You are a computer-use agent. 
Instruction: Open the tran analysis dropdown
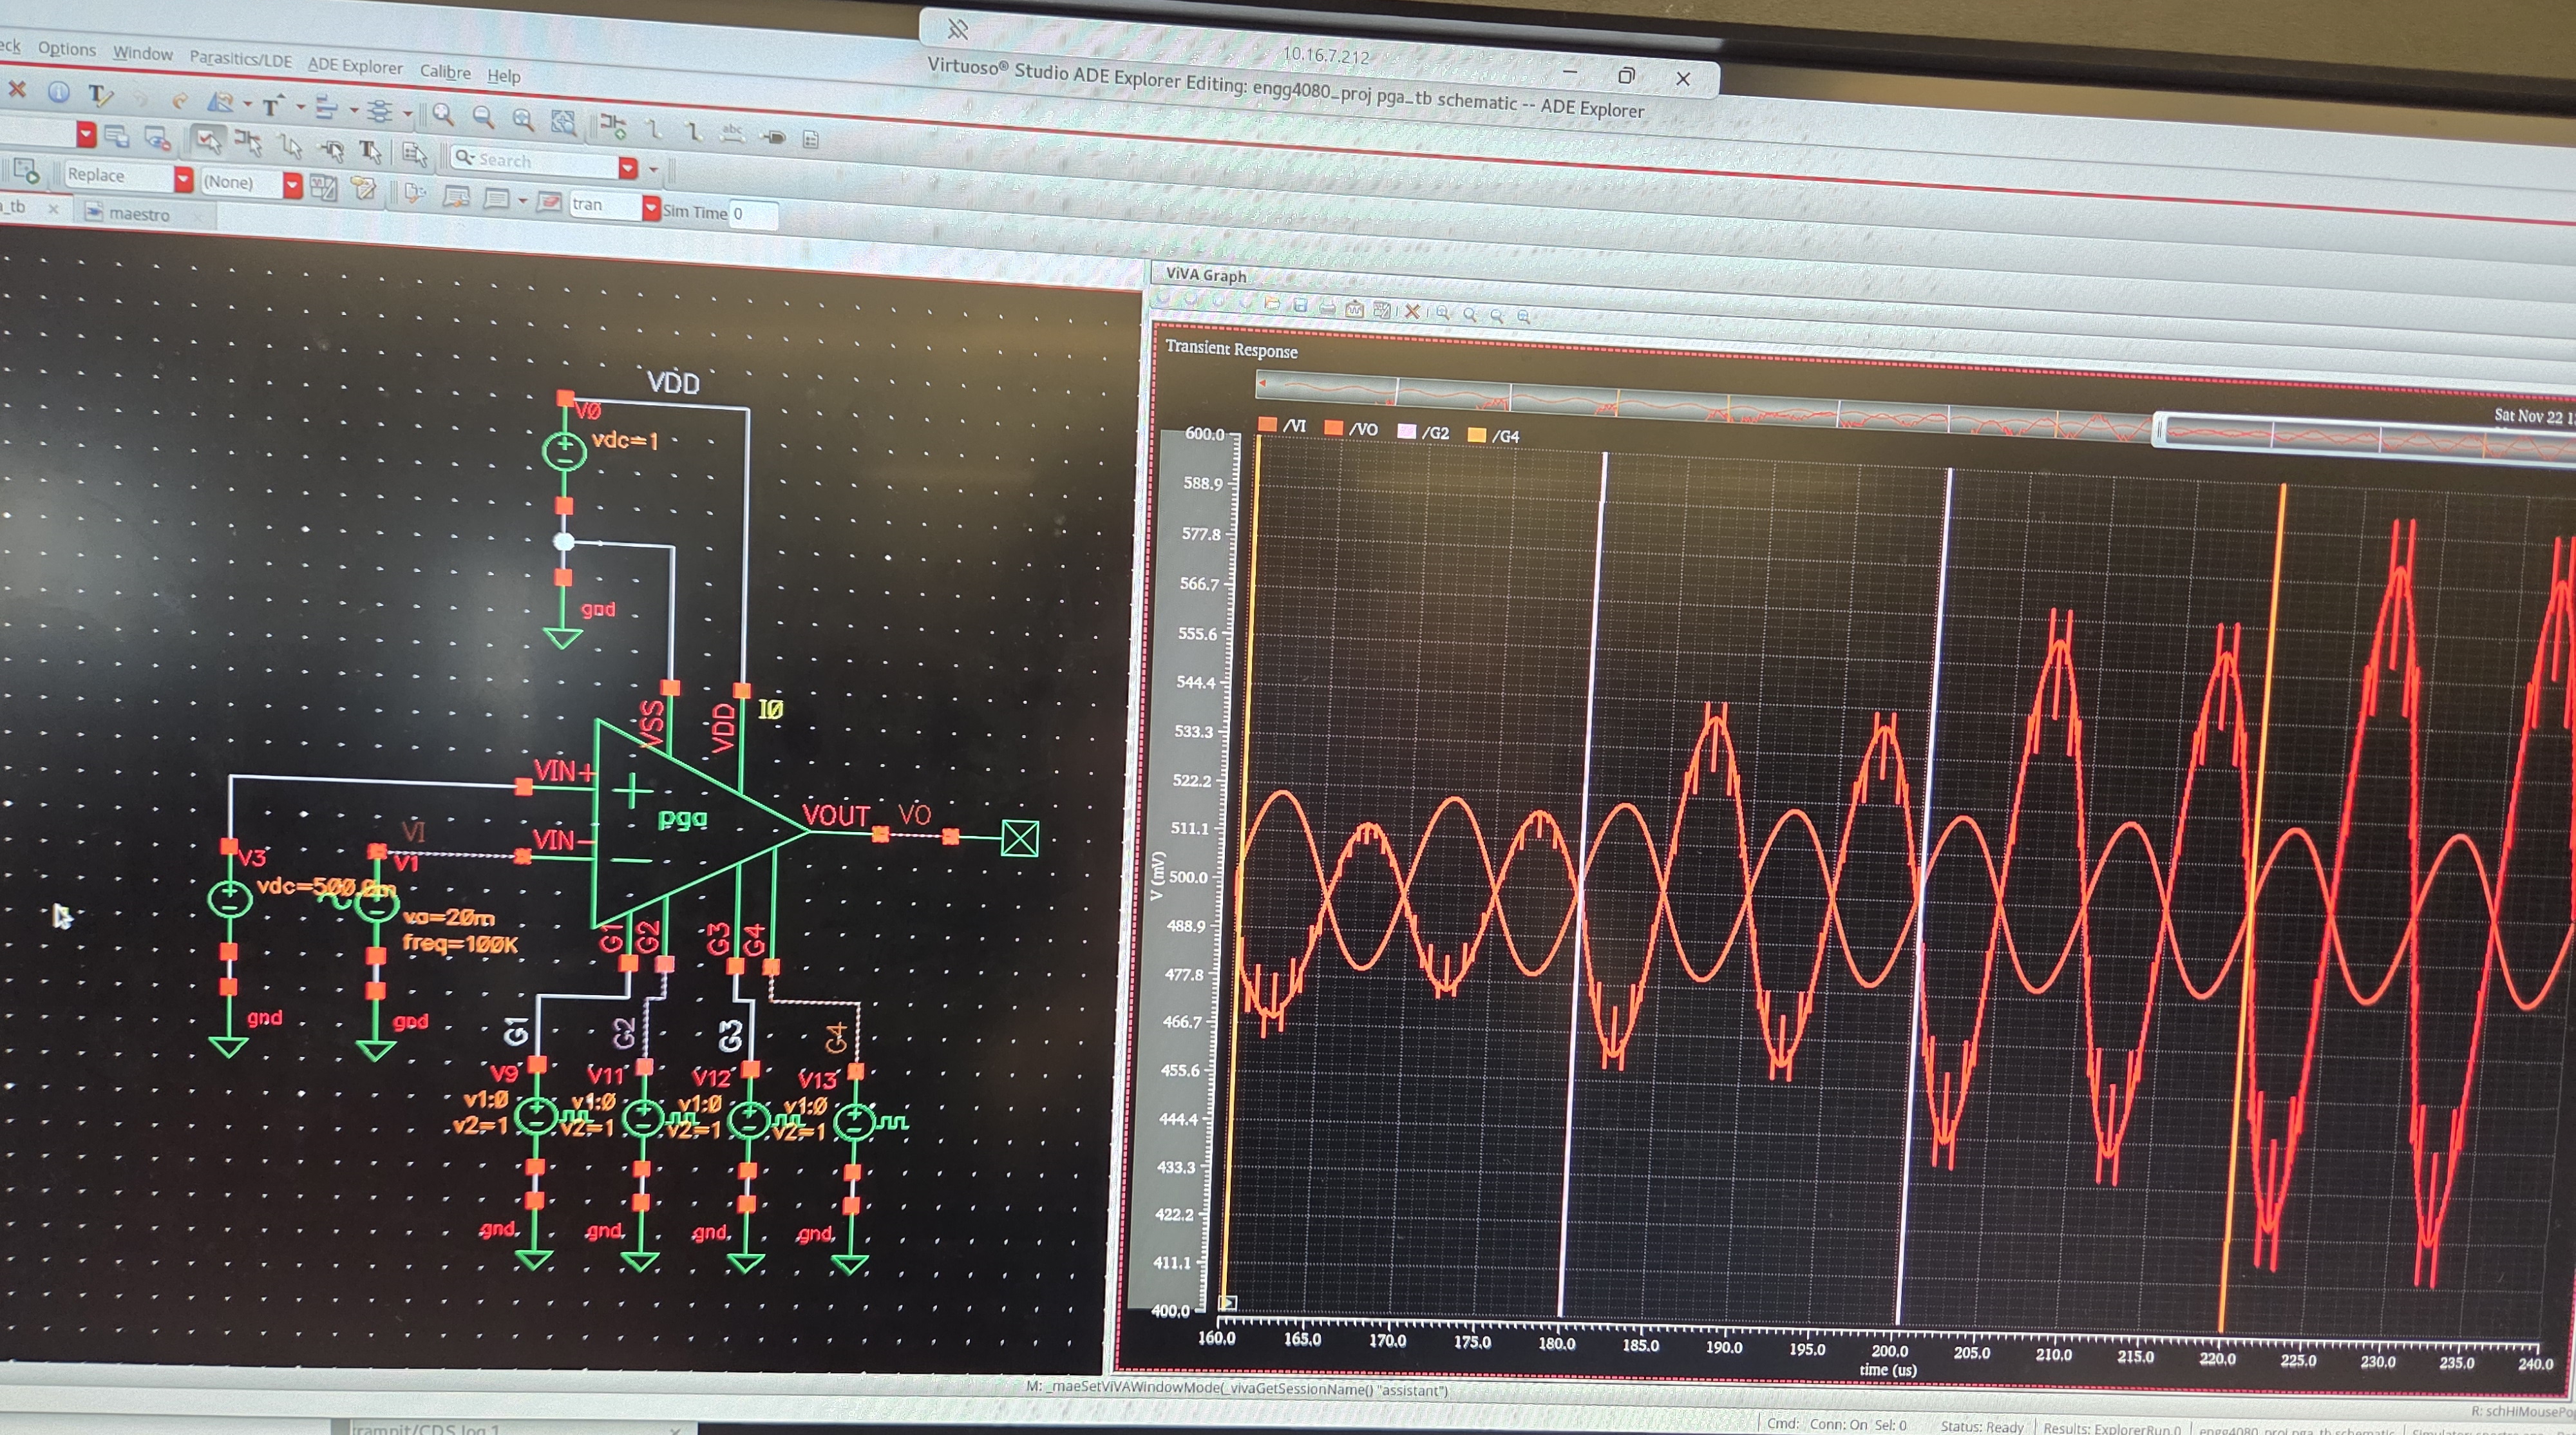click(651, 208)
